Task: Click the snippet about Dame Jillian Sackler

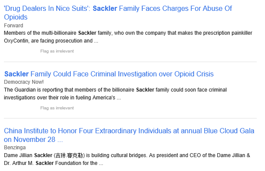Action: [x=127, y=159]
